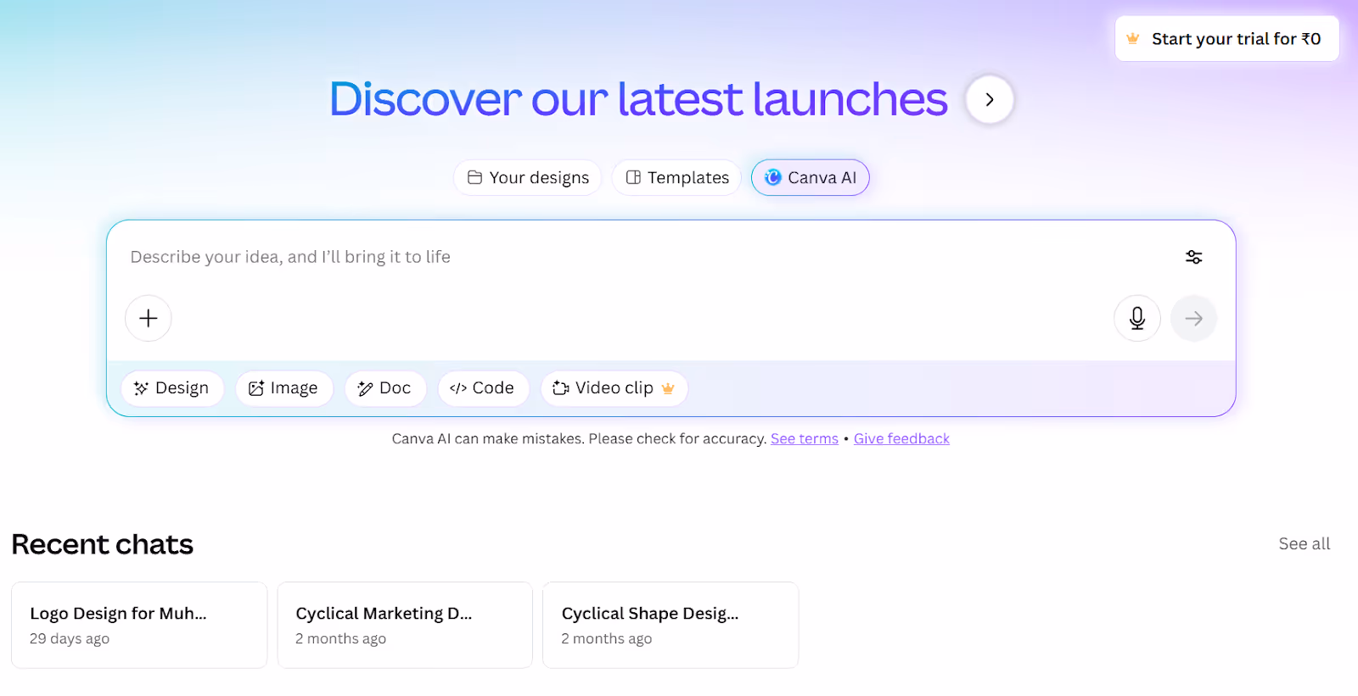Screen dimensions: 1358x696
Task: Select the Design chip
Action: pyautogui.click(x=172, y=388)
